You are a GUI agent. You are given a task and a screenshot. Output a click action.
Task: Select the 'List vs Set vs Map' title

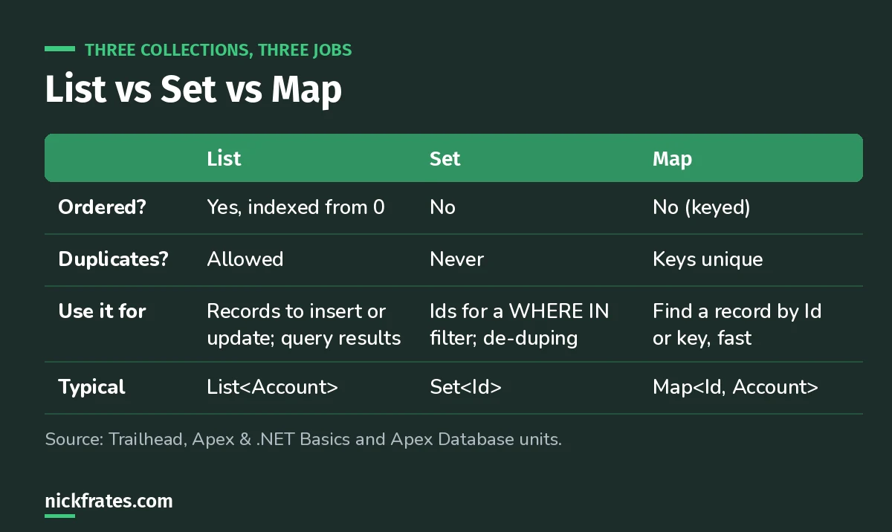[x=193, y=90]
